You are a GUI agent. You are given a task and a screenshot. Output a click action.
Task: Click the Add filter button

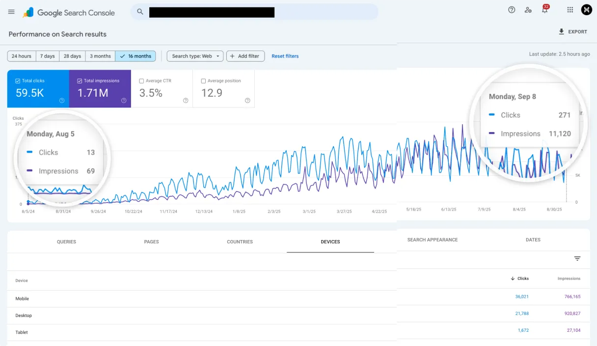click(x=245, y=56)
